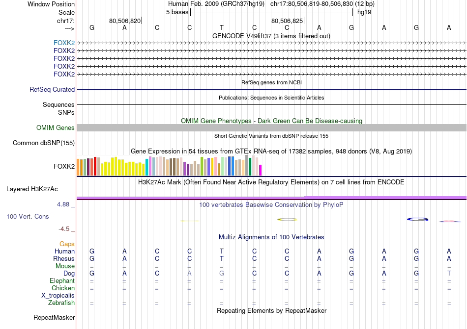Viewport: 467px width, 329px height.
Task: Click the 4.88 PhyloP upper scale value
Action: [x=63, y=204]
